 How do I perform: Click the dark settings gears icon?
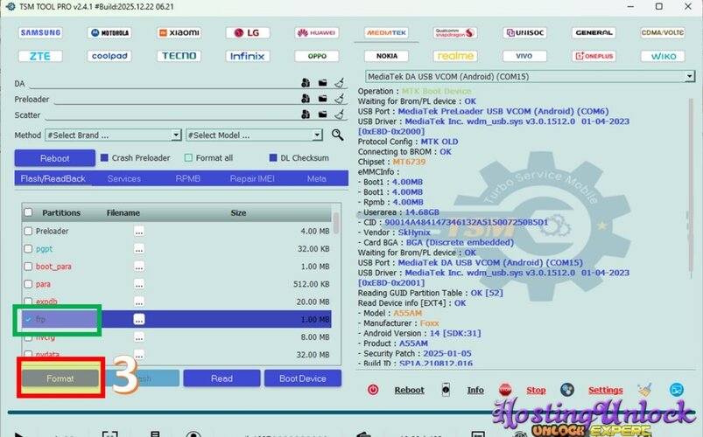[567, 390]
